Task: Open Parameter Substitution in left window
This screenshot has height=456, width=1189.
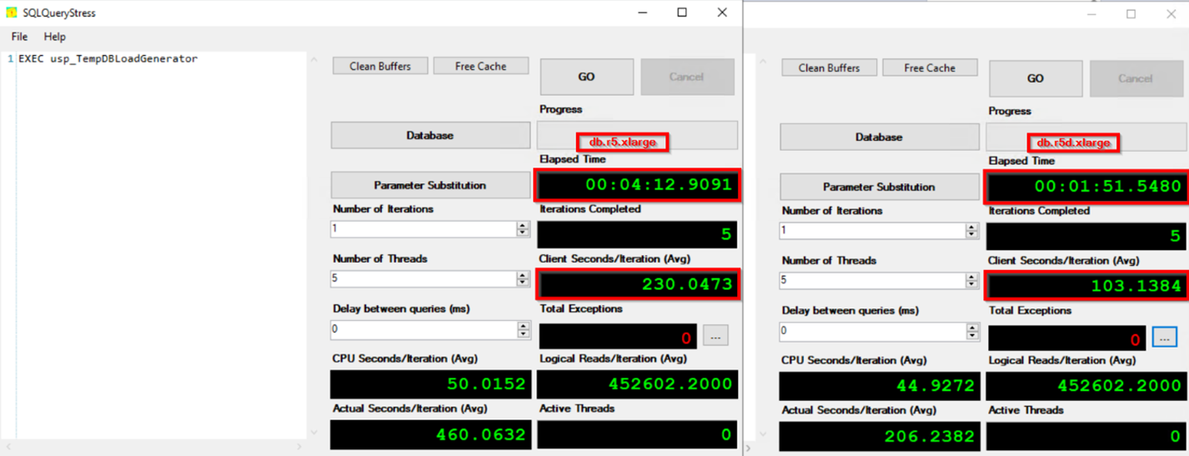Action: 430,185
